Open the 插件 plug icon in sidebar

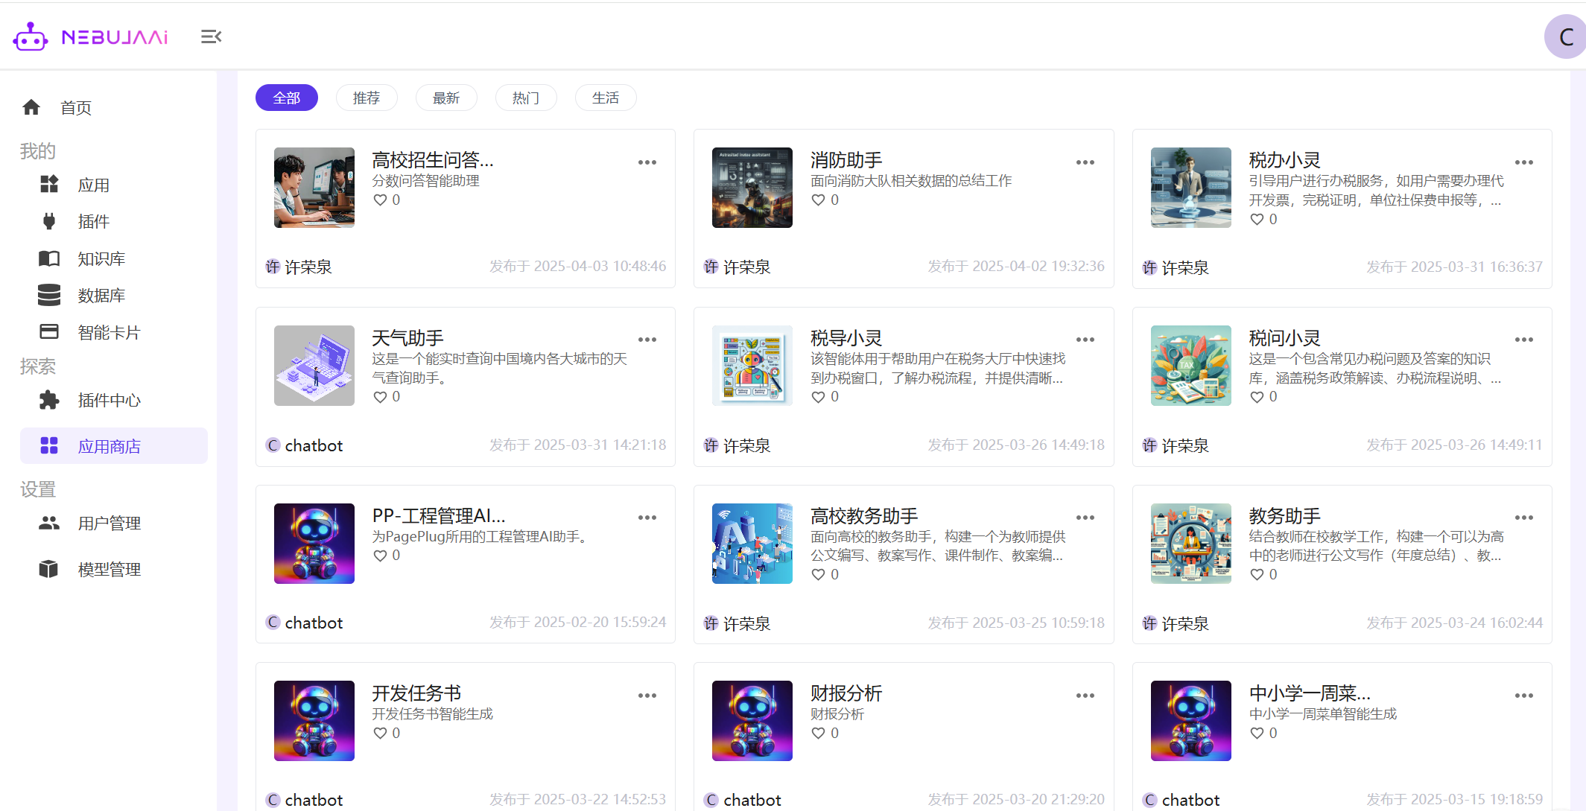[49, 221]
